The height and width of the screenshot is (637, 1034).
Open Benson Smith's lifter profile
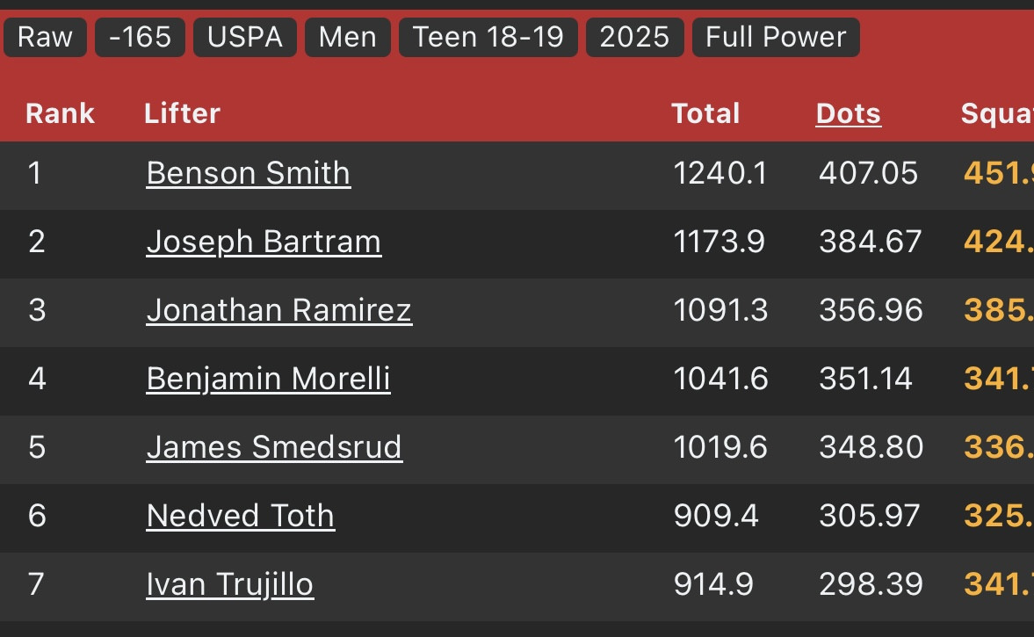pyautogui.click(x=248, y=173)
